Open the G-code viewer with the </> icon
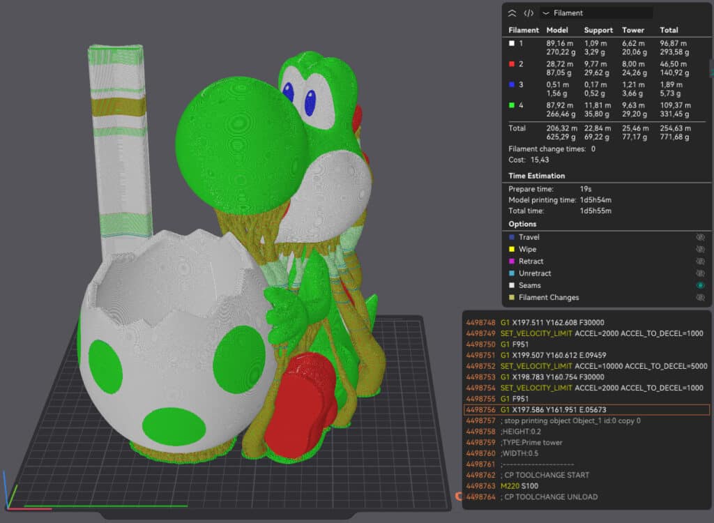 529,13
